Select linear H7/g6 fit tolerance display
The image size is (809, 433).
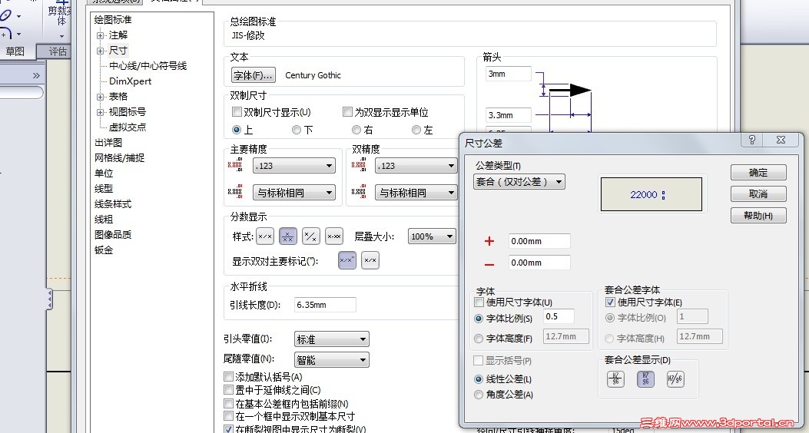pyautogui.click(x=675, y=379)
